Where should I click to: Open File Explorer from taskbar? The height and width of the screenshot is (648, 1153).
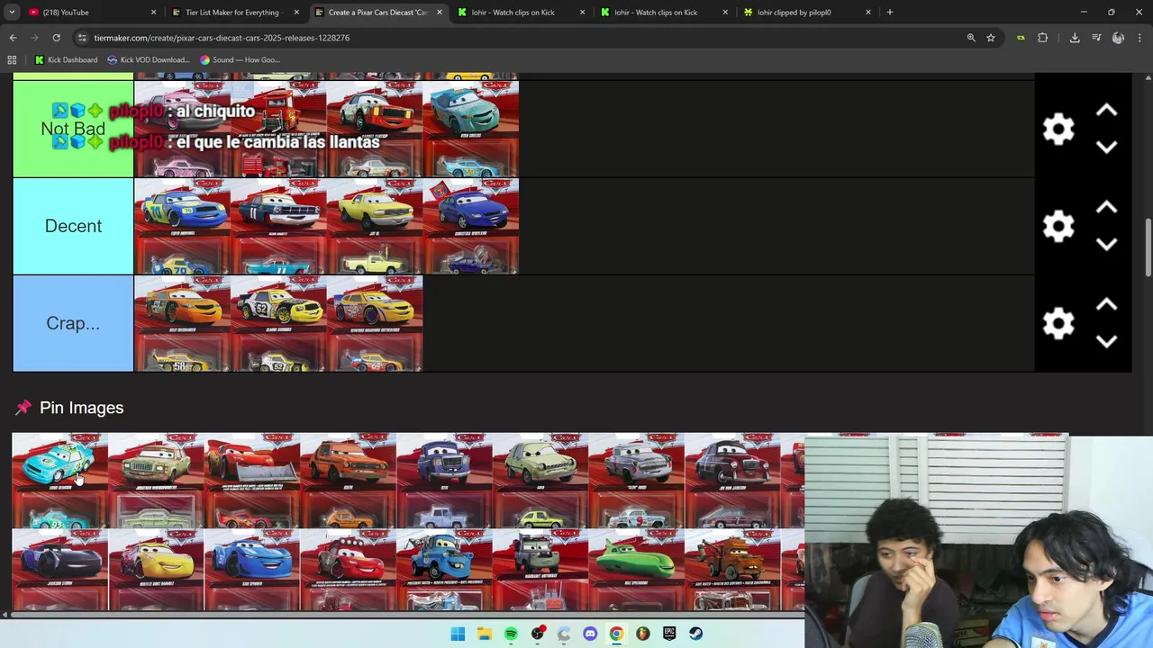[x=484, y=634]
